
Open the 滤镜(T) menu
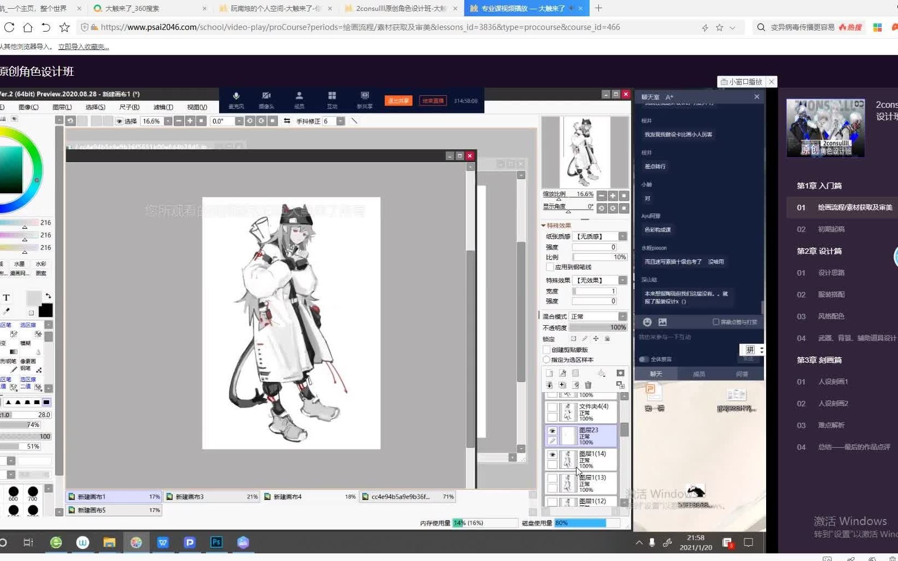coord(163,107)
